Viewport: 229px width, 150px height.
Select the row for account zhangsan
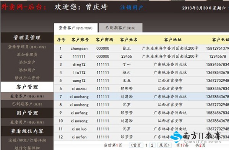[x=141, y=48]
